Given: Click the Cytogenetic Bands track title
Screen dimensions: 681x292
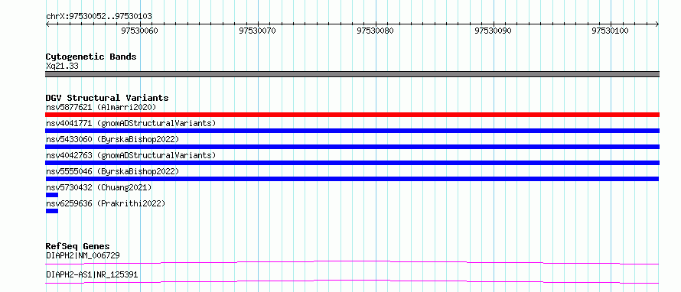Looking at the screenshot, I should point(91,57).
